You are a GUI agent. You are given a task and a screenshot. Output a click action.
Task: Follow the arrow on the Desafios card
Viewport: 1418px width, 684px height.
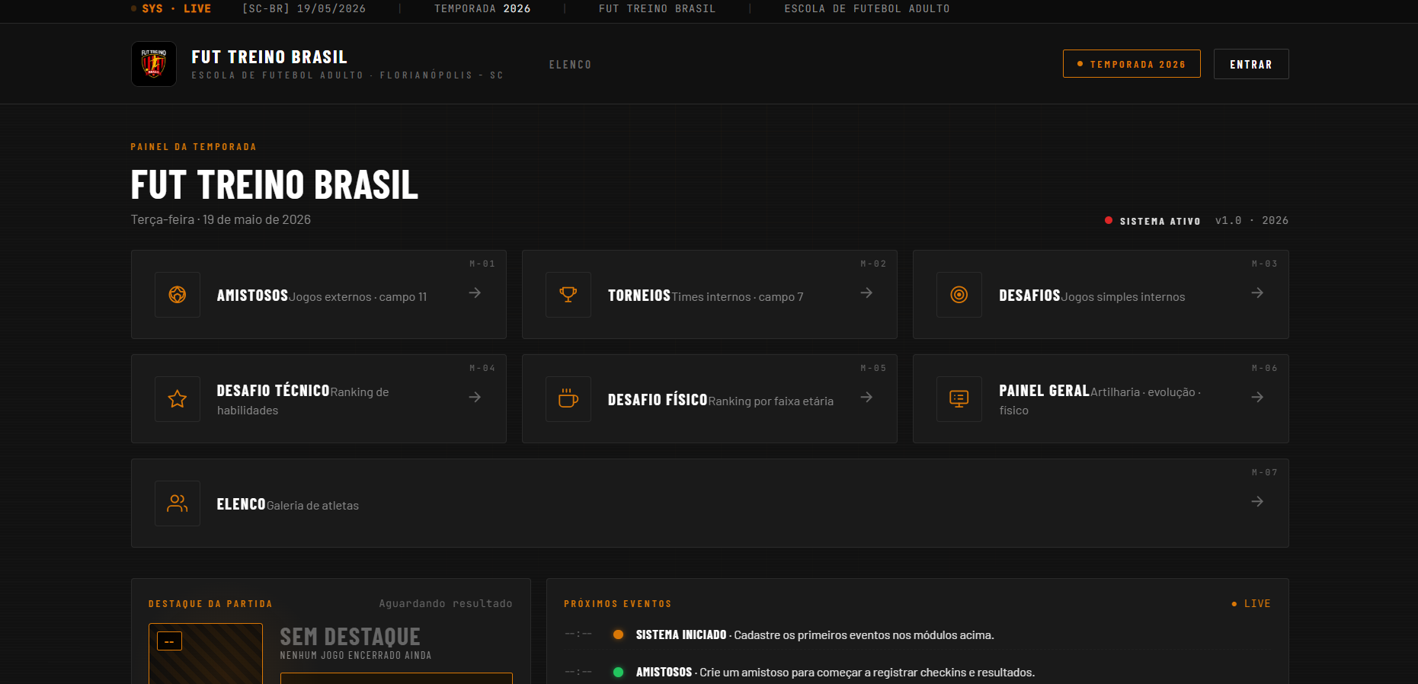pos(1257,292)
